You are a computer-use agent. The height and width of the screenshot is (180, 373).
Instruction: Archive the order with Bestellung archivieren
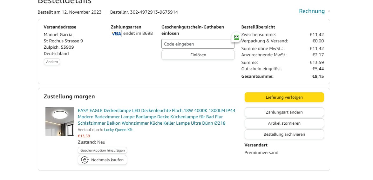284,134
